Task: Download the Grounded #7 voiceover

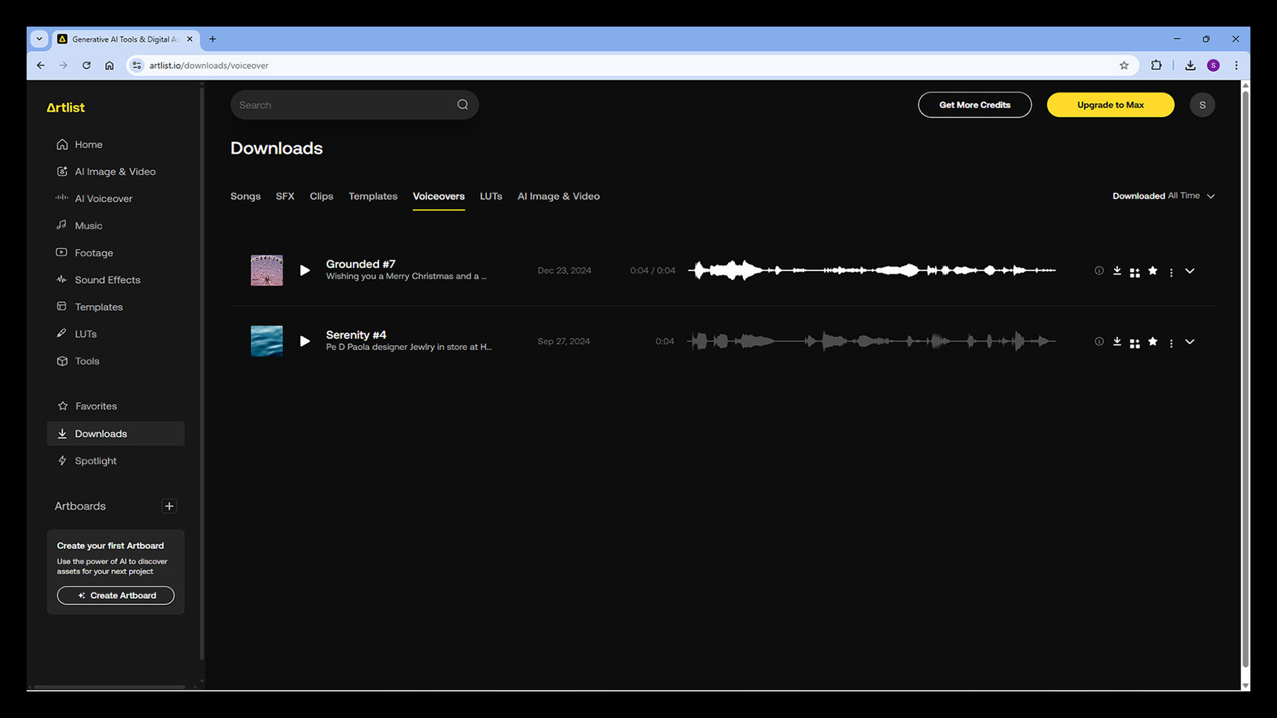Action: [1117, 271]
